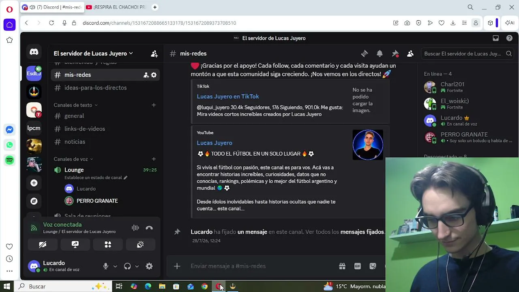Open the Discord inbox
The height and width of the screenshot is (292, 519).
click(x=495, y=38)
